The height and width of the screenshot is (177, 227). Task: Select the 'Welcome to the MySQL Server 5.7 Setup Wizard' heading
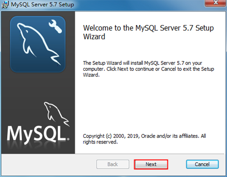click(x=148, y=32)
